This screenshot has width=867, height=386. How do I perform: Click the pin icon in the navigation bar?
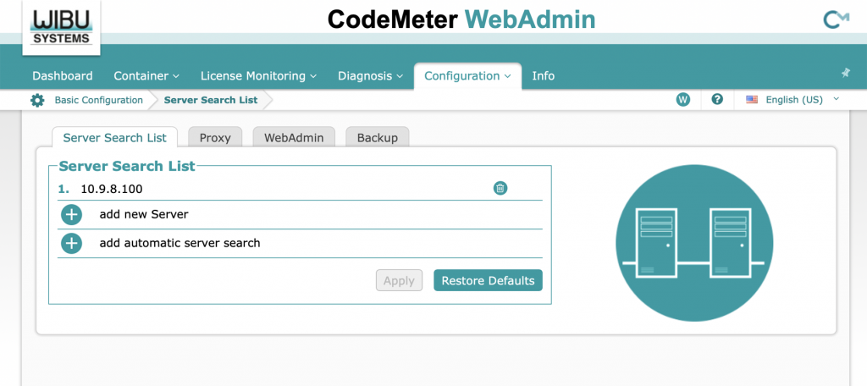(x=846, y=73)
